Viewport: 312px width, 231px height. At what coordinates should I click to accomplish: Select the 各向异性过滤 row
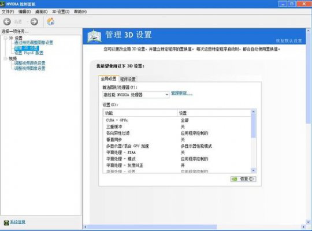point(177,133)
